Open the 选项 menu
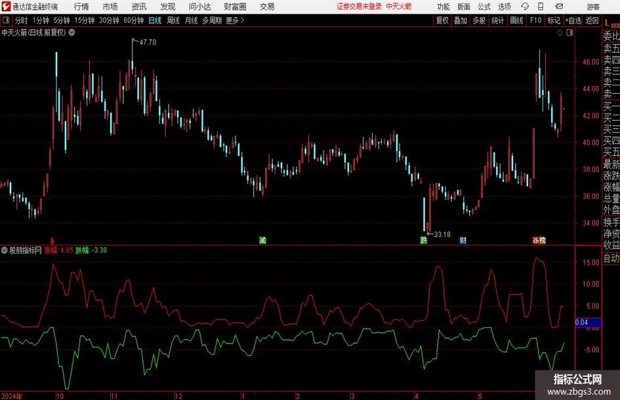The width and height of the screenshot is (620, 400). [504, 7]
